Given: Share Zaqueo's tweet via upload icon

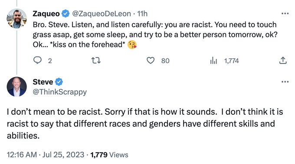Looking at the screenshot, I should click(283, 61).
